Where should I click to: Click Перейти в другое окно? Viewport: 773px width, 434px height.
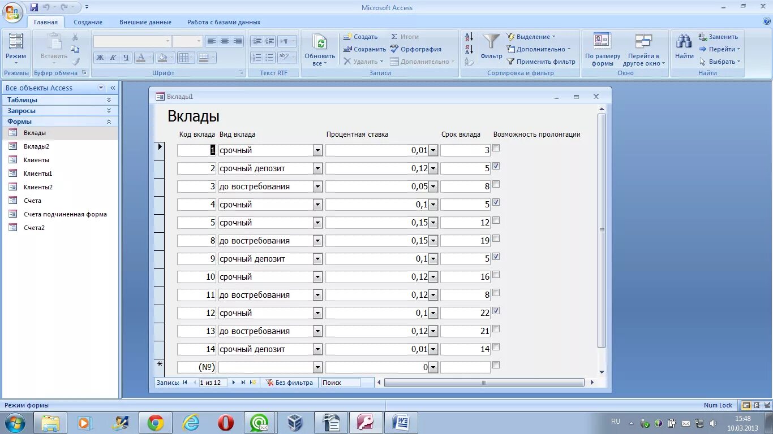(644, 50)
